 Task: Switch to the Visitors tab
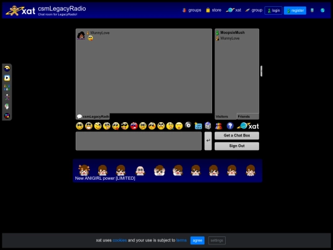226,117
